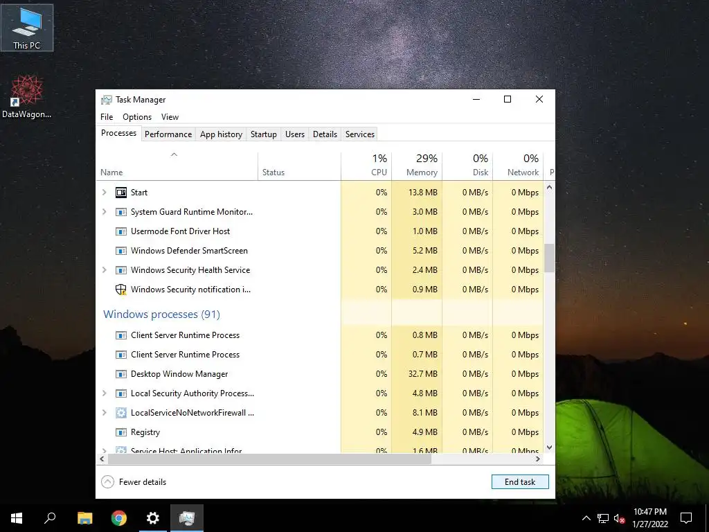Collapse view with Fewer details arrow
709x532 pixels.
pos(107,482)
